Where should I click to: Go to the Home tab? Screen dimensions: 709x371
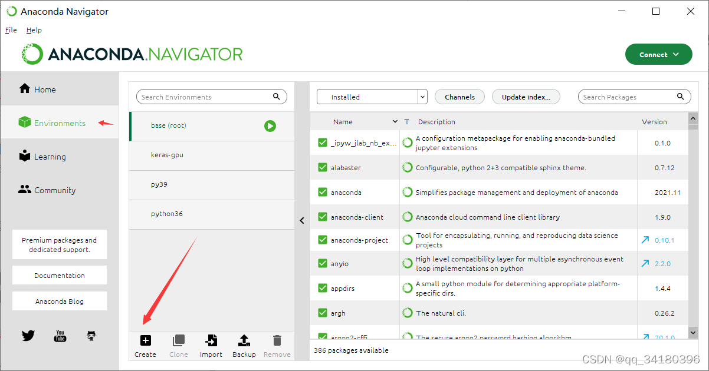pos(60,89)
